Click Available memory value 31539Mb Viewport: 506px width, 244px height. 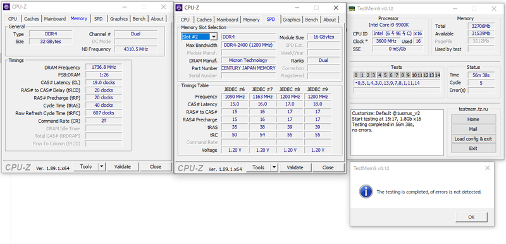pyautogui.click(x=481, y=34)
